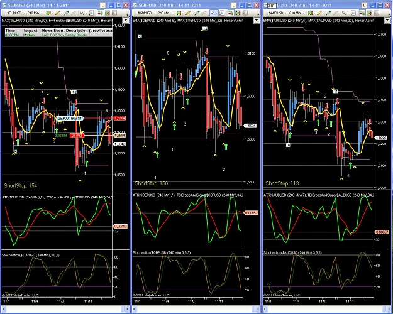Open the 240 Min interval dropdown in the GBPUSD window
Viewport: 393px width, 314px height.
pos(165,13)
